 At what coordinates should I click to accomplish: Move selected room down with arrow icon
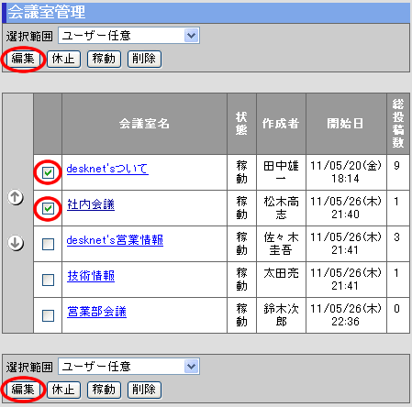(x=16, y=243)
